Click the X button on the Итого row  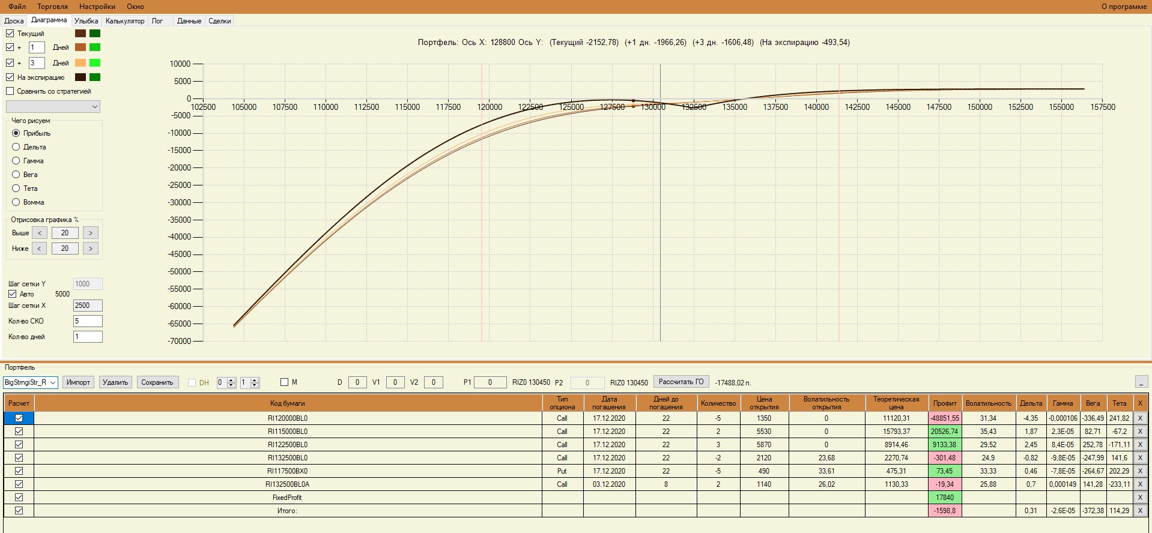coord(1140,511)
